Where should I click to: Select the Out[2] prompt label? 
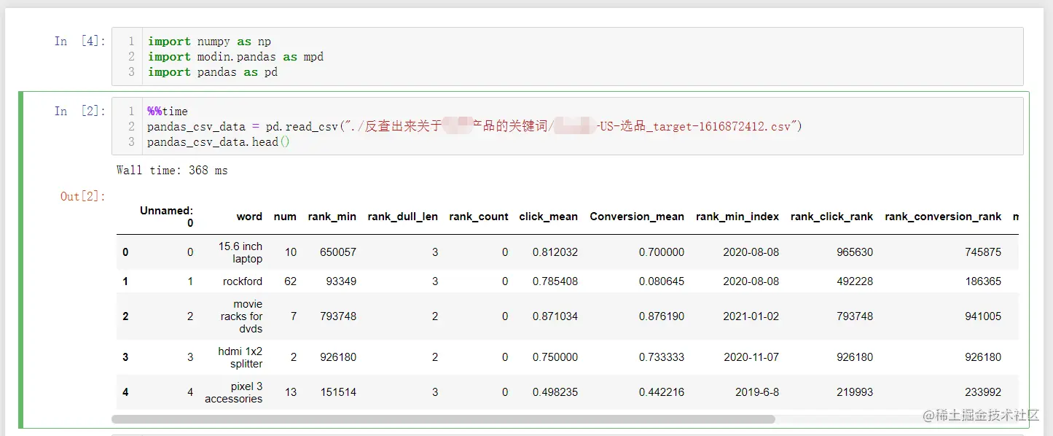(x=82, y=196)
